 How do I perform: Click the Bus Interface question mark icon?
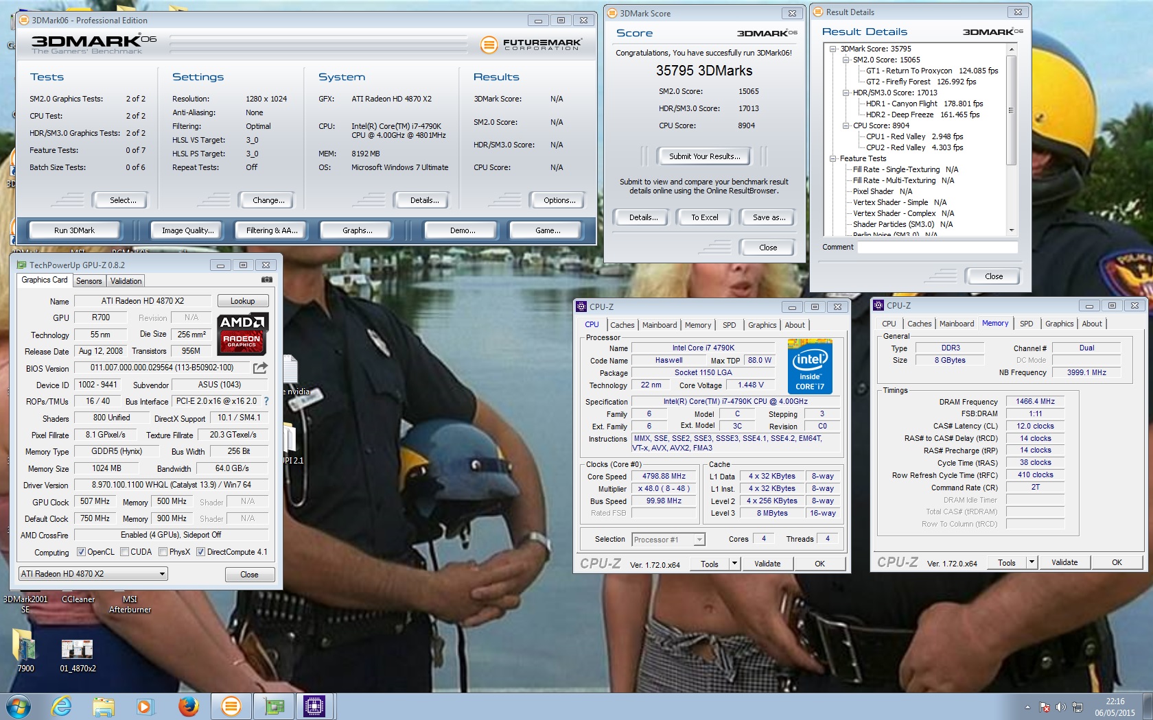[266, 401]
